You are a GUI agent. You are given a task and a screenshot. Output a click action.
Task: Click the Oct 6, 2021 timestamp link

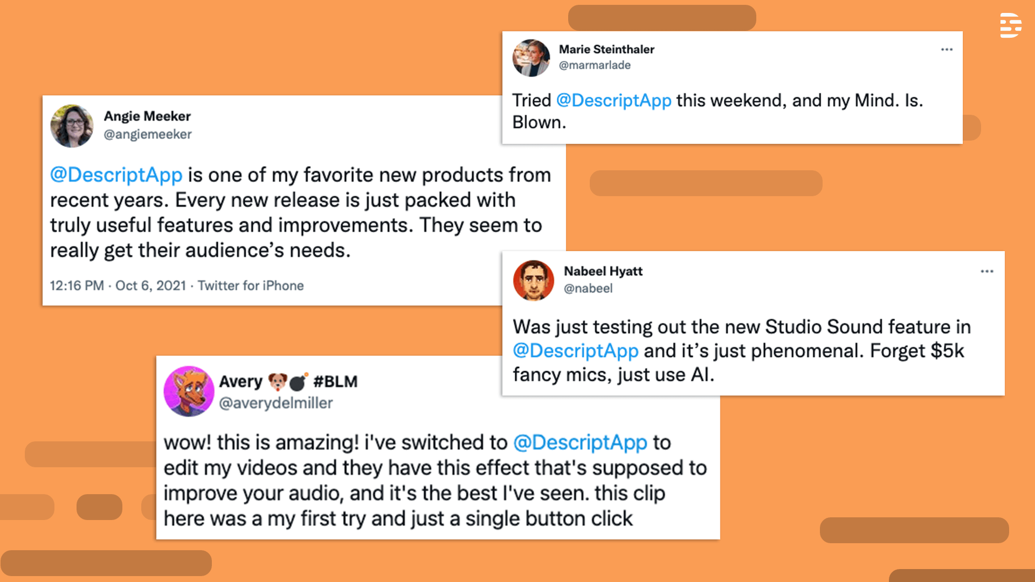[x=152, y=286]
